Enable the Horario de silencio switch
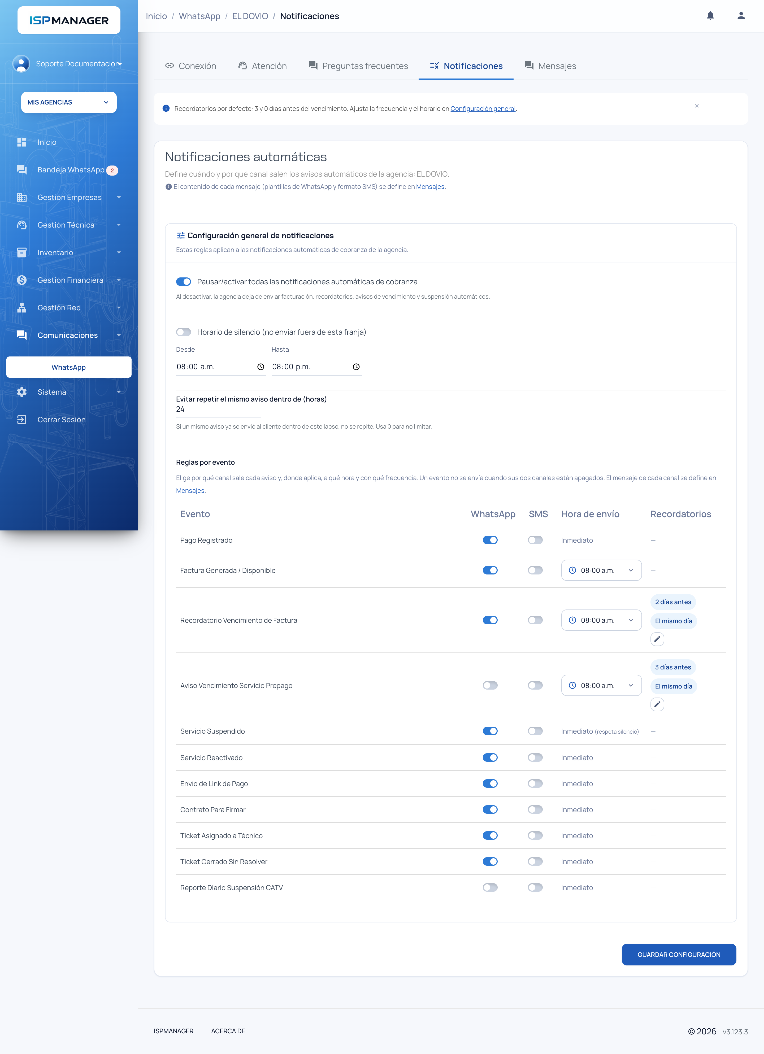The image size is (764, 1054). (184, 332)
